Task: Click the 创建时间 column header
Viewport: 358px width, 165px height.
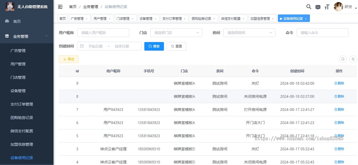Action: point(297,71)
